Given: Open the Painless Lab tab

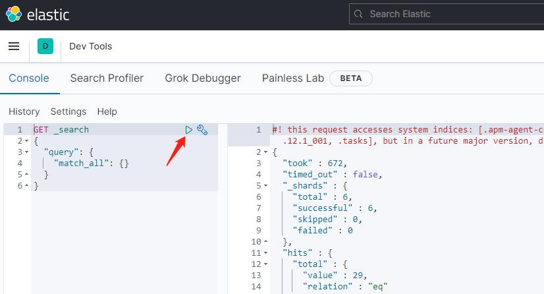Looking at the screenshot, I should (293, 78).
